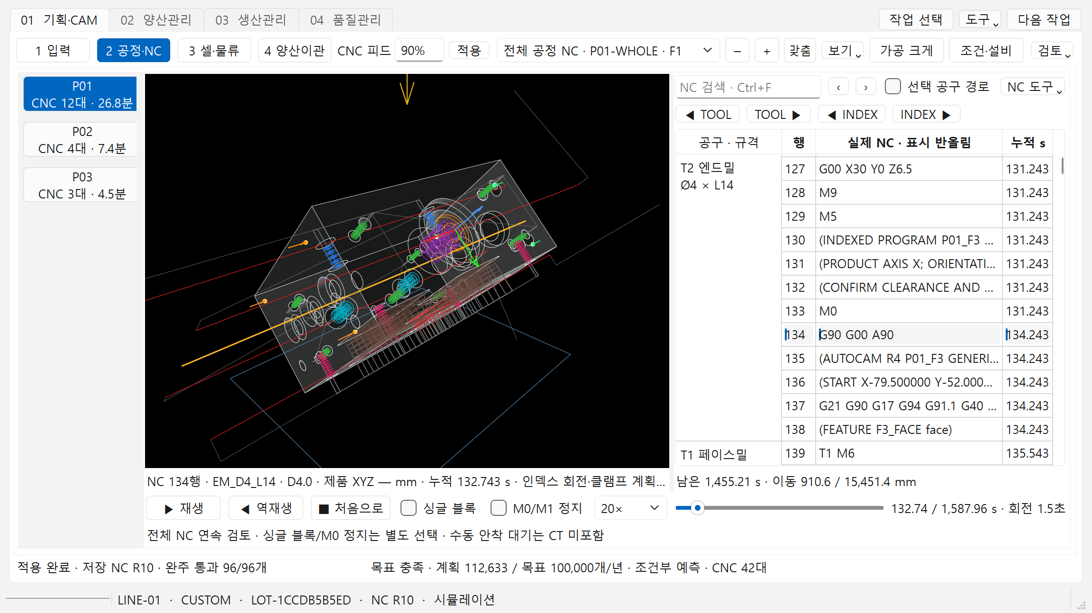Screen dimensions: 1092x613
Task: Click the plus zoom-in button
Action: [x=766, y=51]
